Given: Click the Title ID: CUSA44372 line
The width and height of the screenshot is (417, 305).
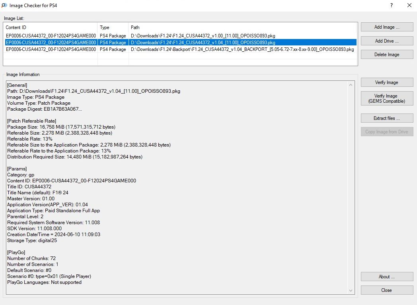Looking at the screenshot, I should pyautogui.click(x=29, y=187).
